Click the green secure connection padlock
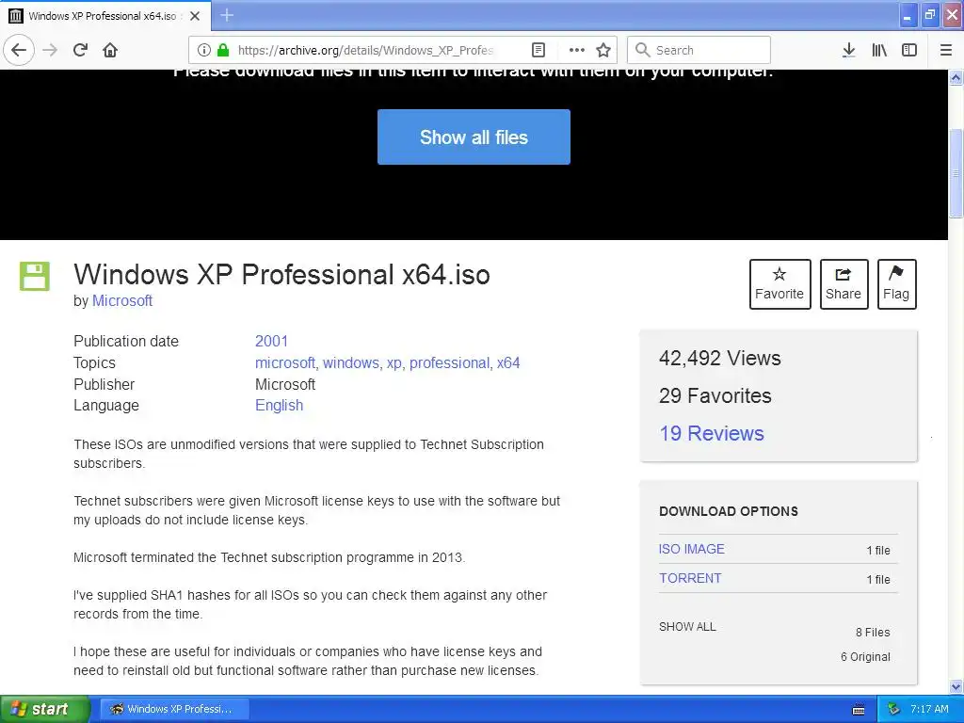The image size is (964, 723). click(223, 50)
